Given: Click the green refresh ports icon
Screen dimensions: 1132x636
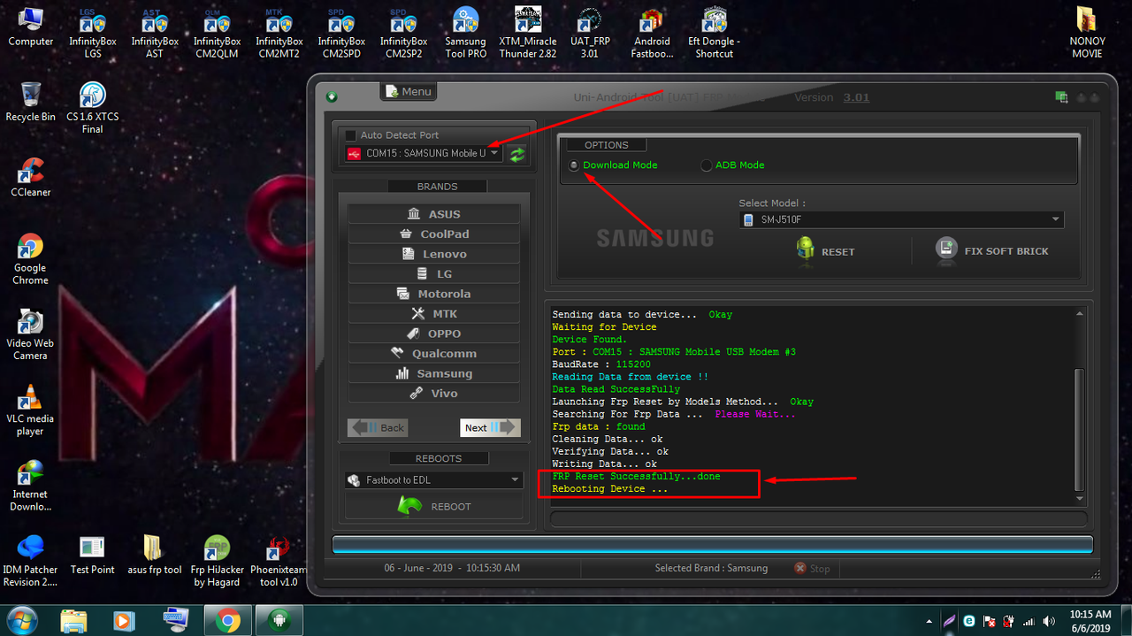Looking at the screenshot, I should coord(517,154).
